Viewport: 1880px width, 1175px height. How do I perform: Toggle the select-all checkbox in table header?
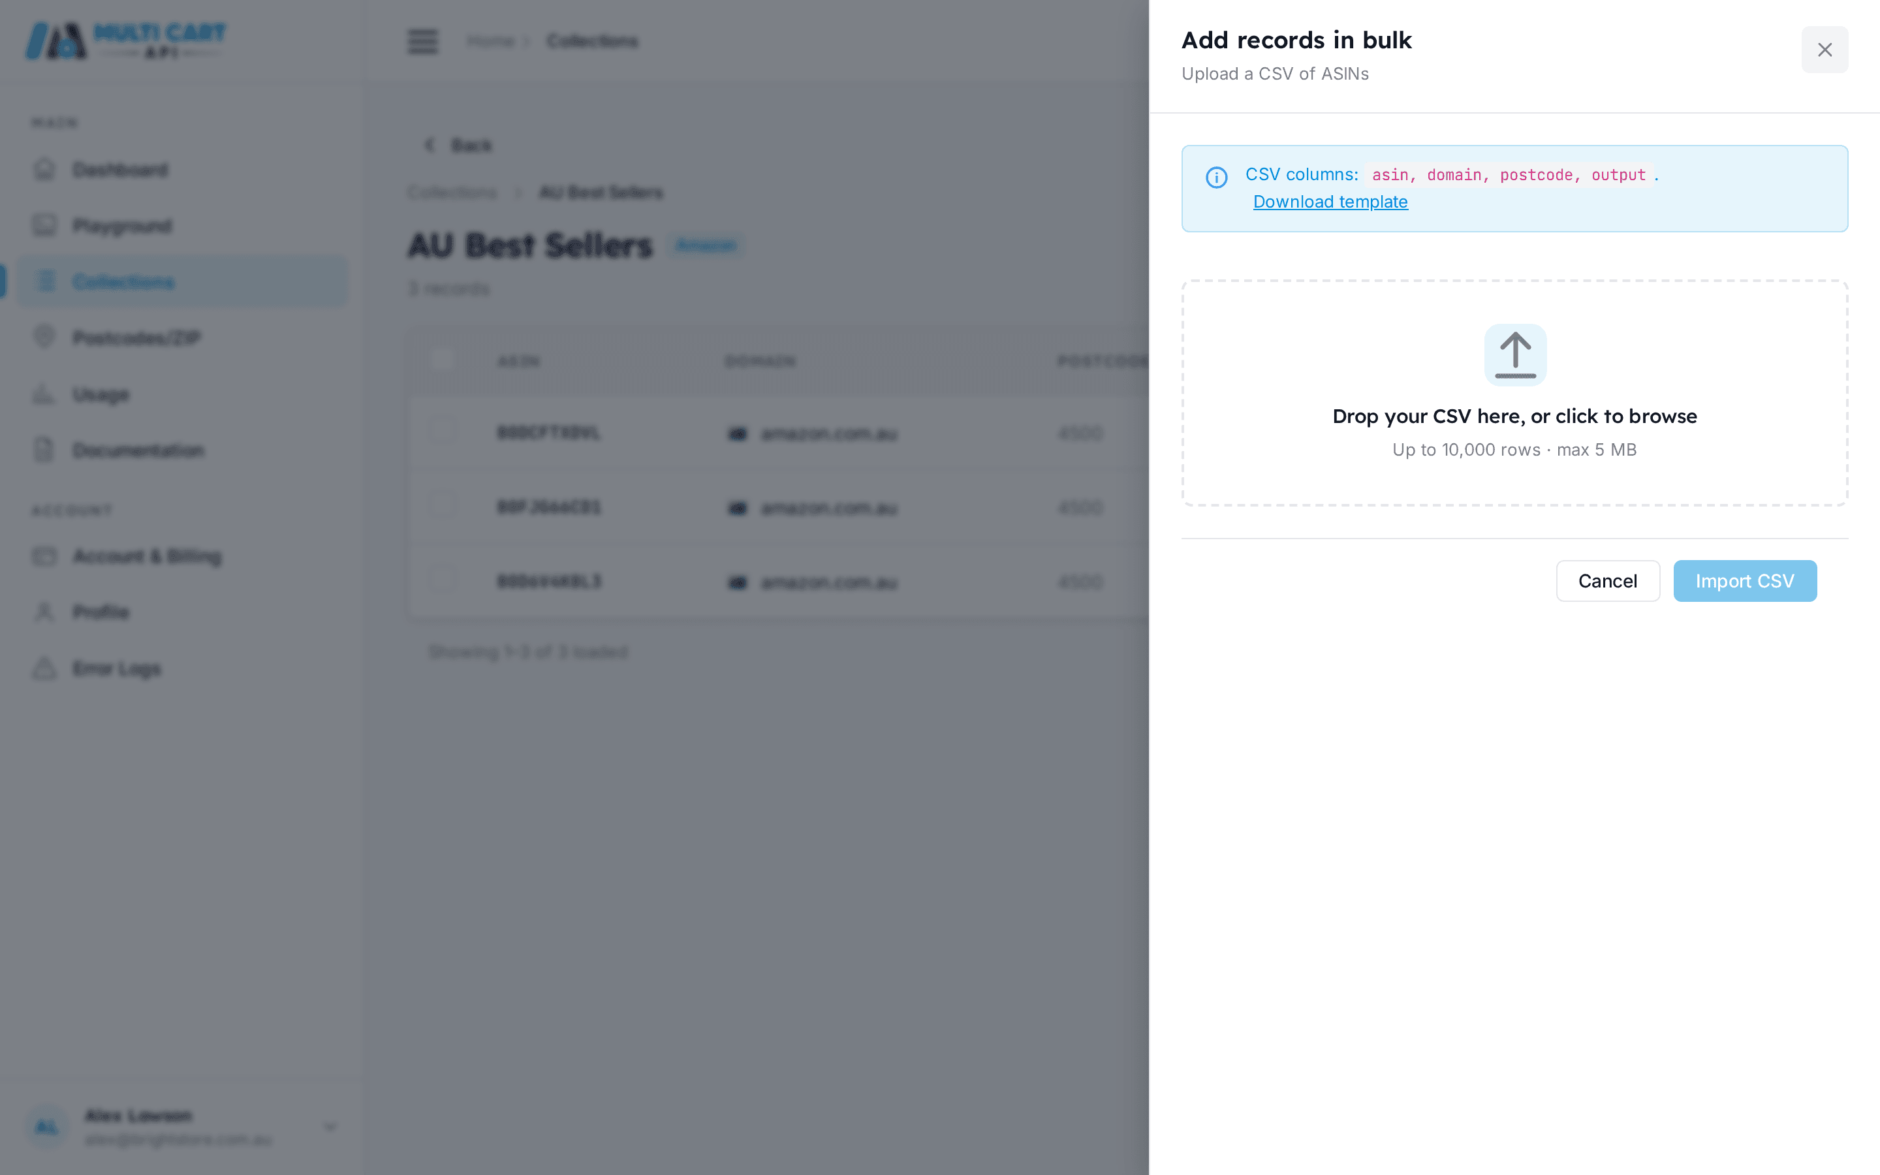tap(441, 360)
